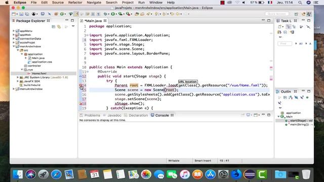The width and height of the screenshot is (324, 182).
Task: Open the Source menu
Action: (x=58, y=3)
